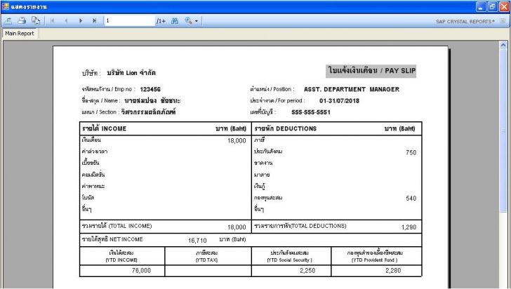Click YTD provident fund value 2,280
511x289 pixels.
coord(393,271)
